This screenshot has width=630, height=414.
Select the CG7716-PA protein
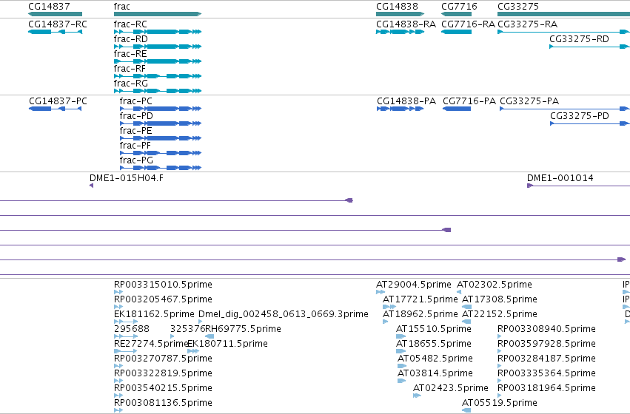[x=469, y=101]
